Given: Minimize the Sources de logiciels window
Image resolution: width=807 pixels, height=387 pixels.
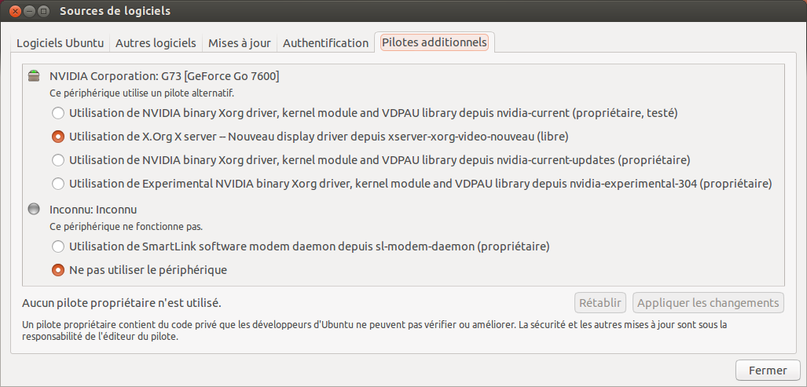Looking at the screenshot, I should coord(28,11).
